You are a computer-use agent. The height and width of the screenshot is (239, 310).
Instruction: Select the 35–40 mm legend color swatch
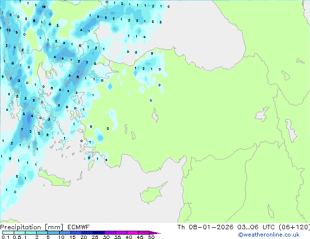pyautogui.click(x=121, y=233)
